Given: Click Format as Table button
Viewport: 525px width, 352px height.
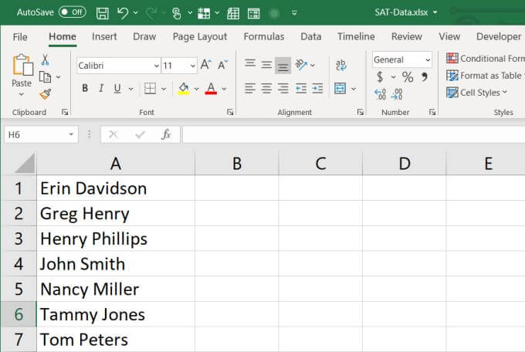Looking at the screenshot, I should (x=486, y=76).
